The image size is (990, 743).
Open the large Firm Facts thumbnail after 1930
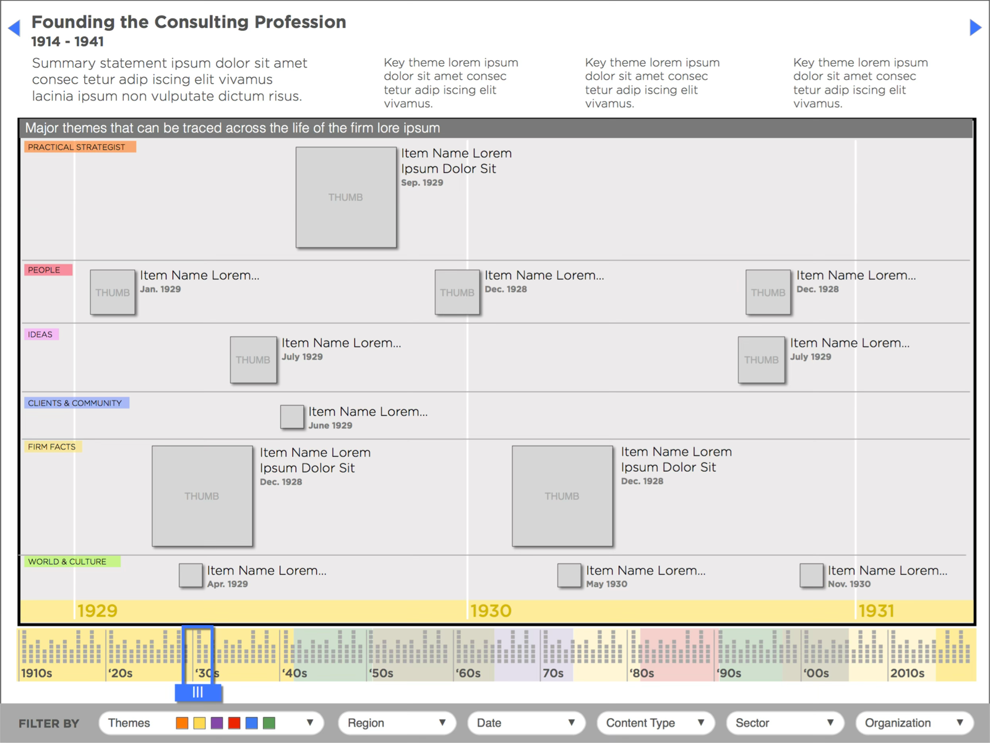click(x=562, y=496)
